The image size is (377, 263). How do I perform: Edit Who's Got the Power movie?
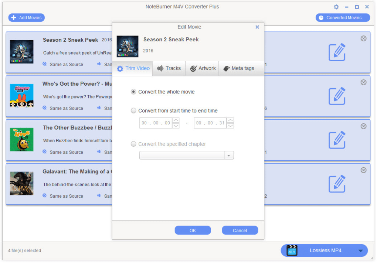[x=337, y=96]
